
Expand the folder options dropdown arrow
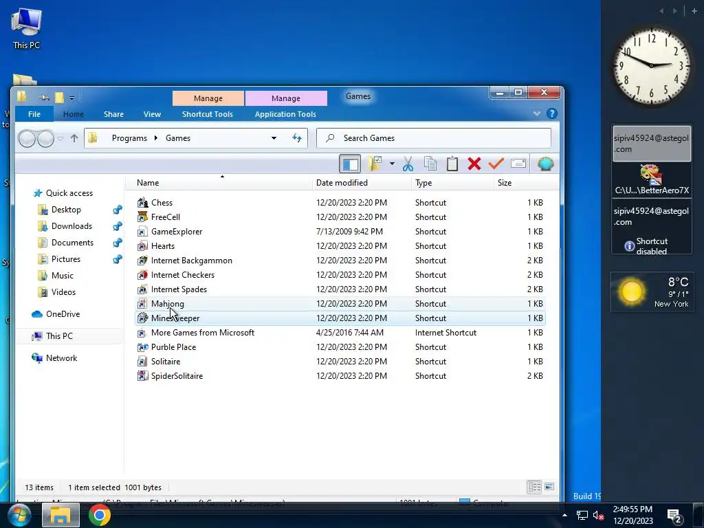pyautogui.click(x=392, y=164)
